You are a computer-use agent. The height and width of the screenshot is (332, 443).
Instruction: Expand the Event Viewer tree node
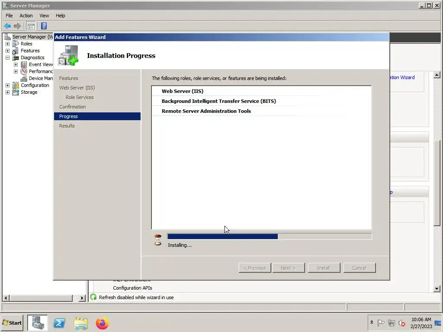pyautogui.click(x=16, y=65)
